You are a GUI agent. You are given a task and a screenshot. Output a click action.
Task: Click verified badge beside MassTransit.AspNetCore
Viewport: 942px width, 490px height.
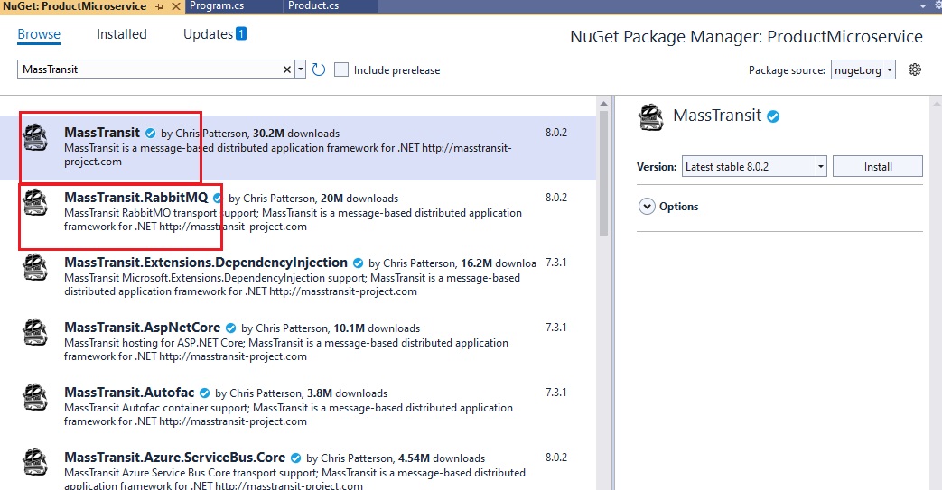(x=230, y=328)
